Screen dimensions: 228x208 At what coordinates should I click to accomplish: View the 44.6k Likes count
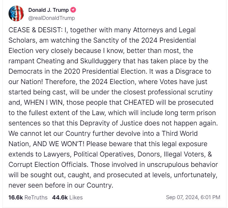(x=60, y=197)
